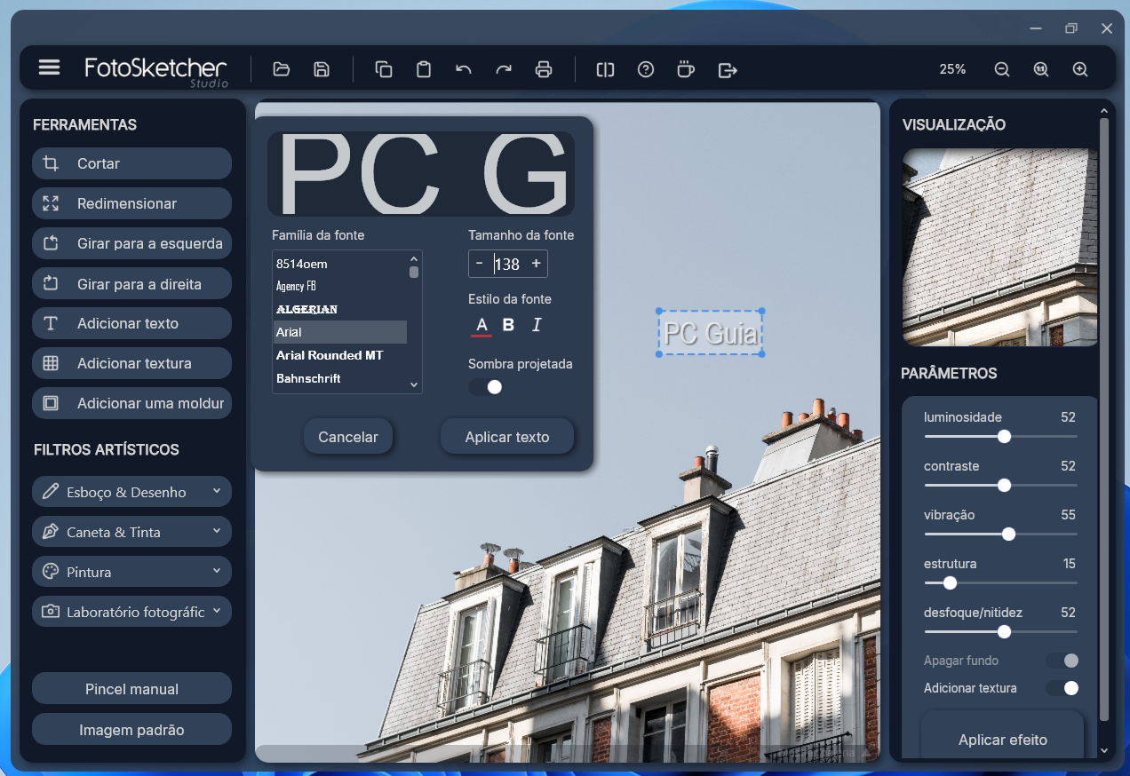Image resolution: width=1130 pixels, height=776 pixels.
Task: Select the Bahnschrift font
Action: (339, 378)
